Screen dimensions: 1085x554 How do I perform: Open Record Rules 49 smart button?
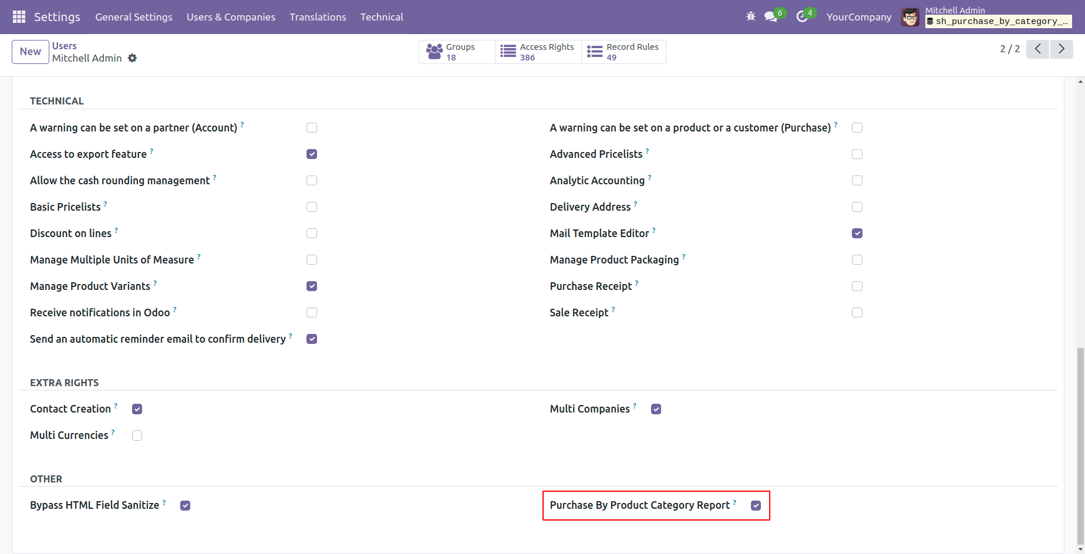624,52
